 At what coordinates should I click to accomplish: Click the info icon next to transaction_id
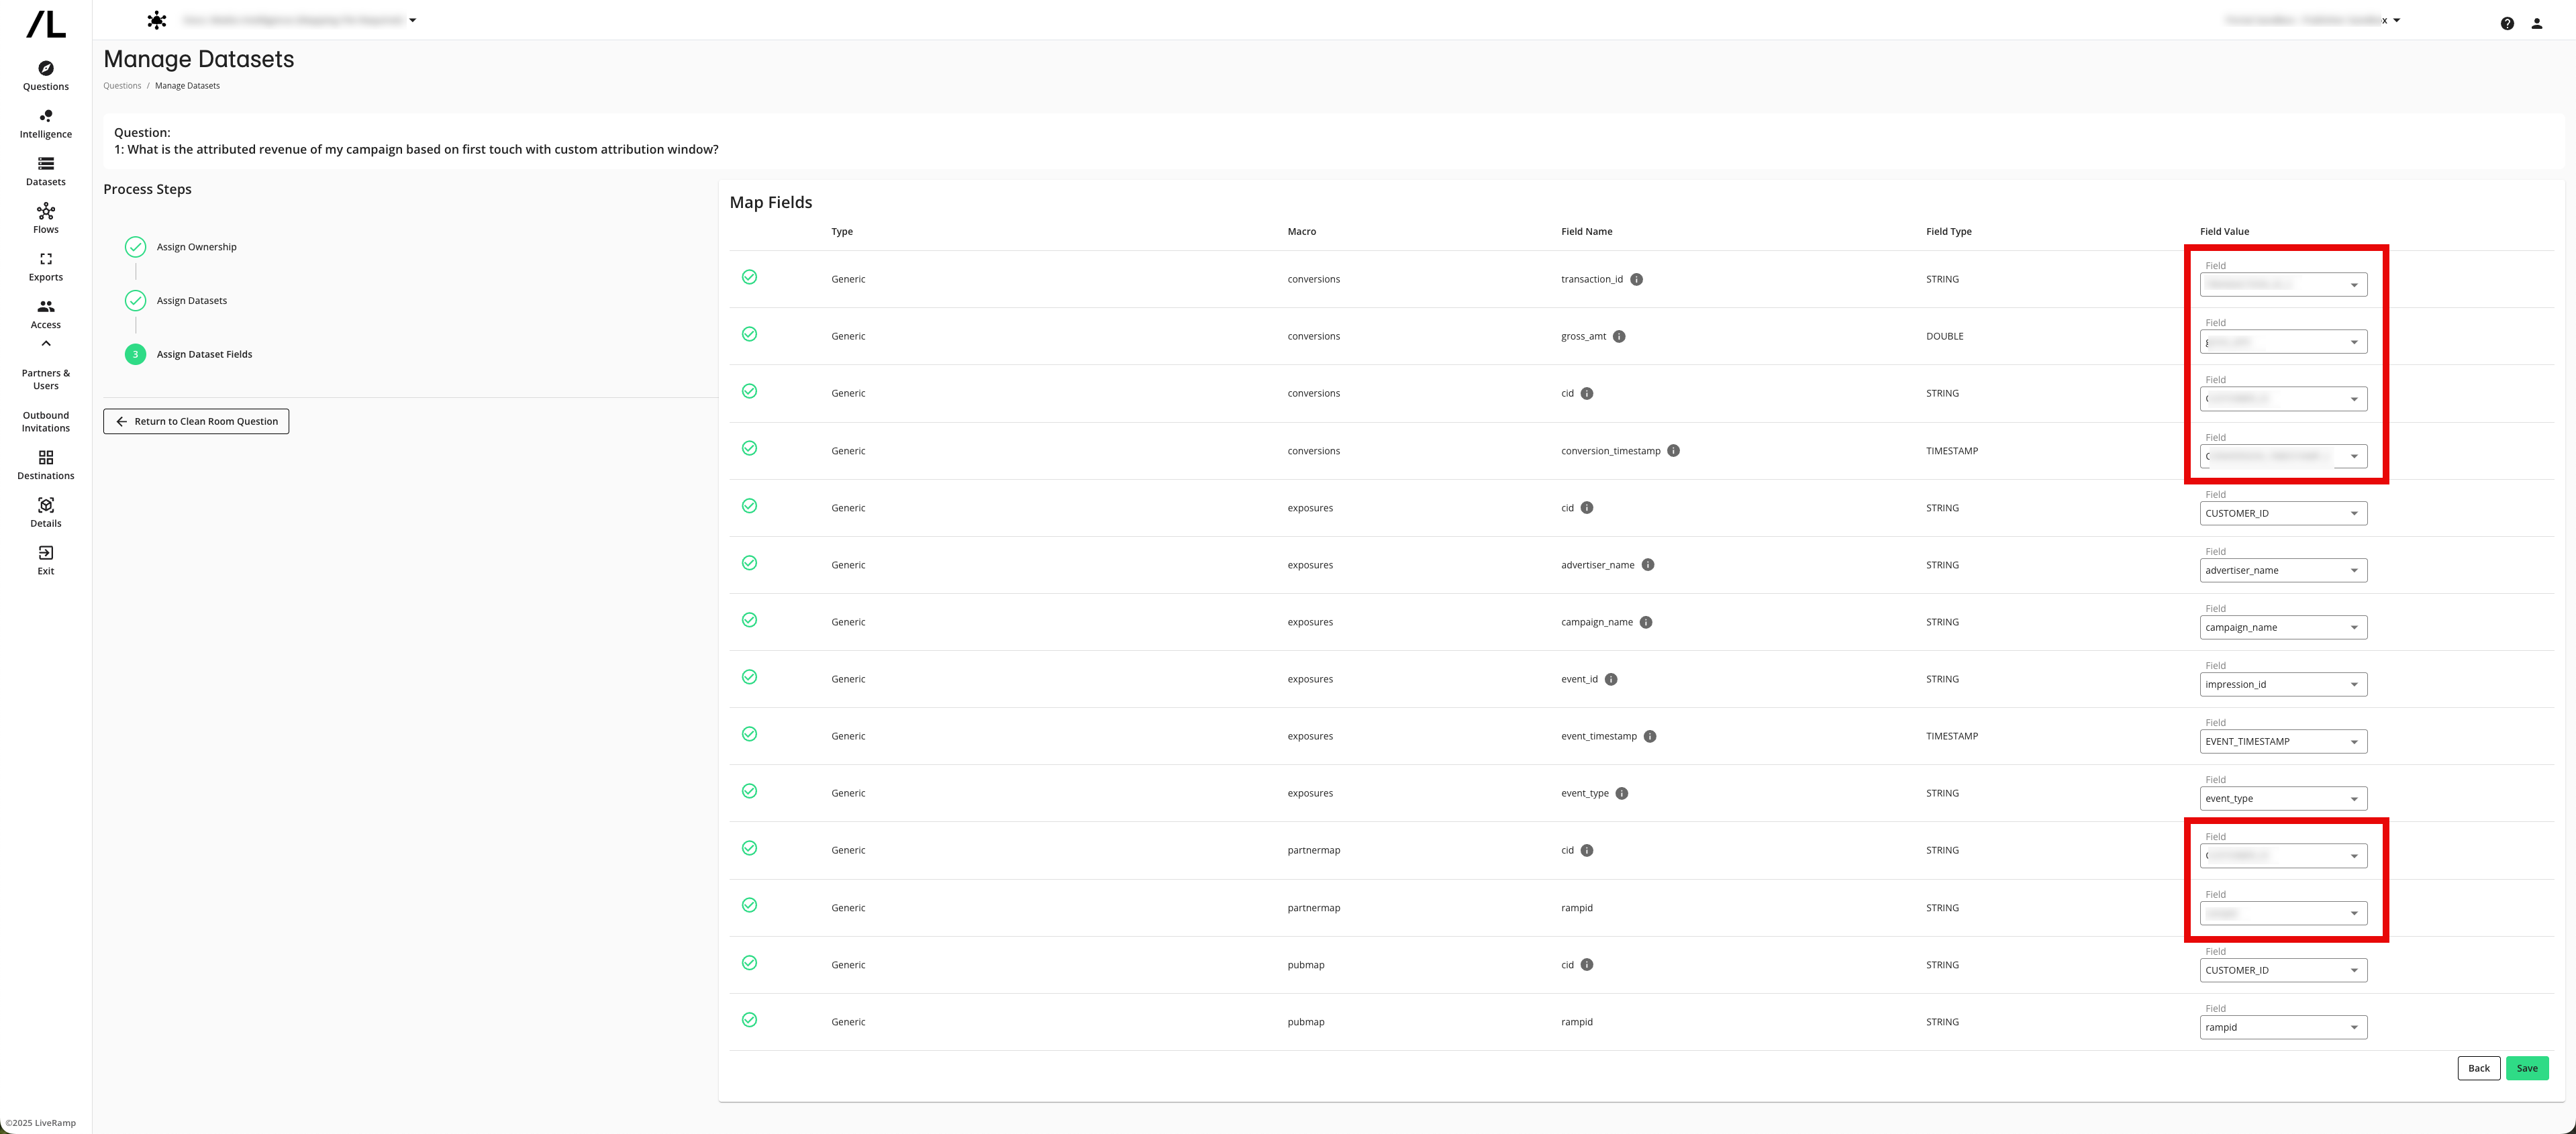(1637, 279)
